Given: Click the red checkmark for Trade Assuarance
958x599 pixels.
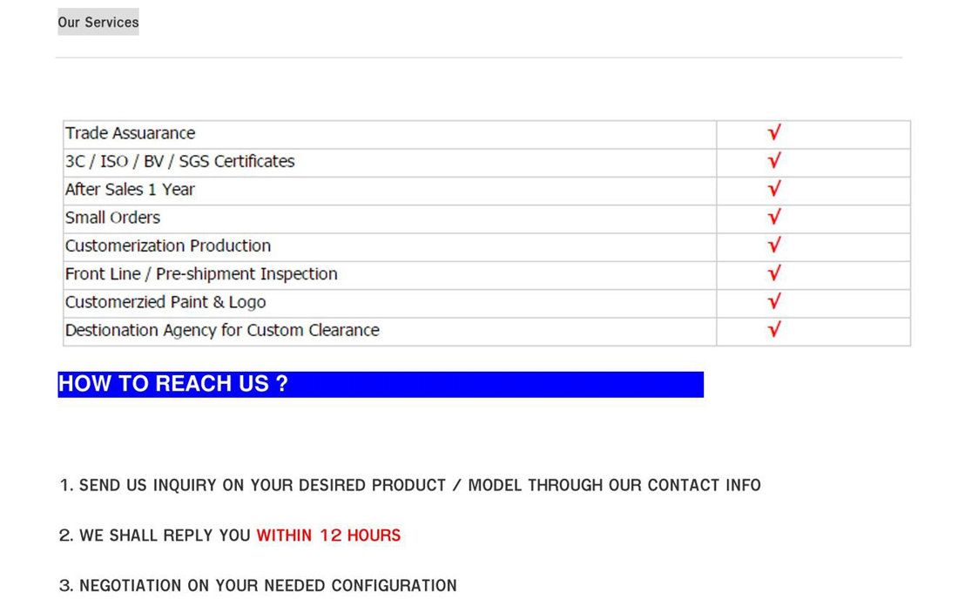Looking at the screenshot, I should [x=773, y=133].
